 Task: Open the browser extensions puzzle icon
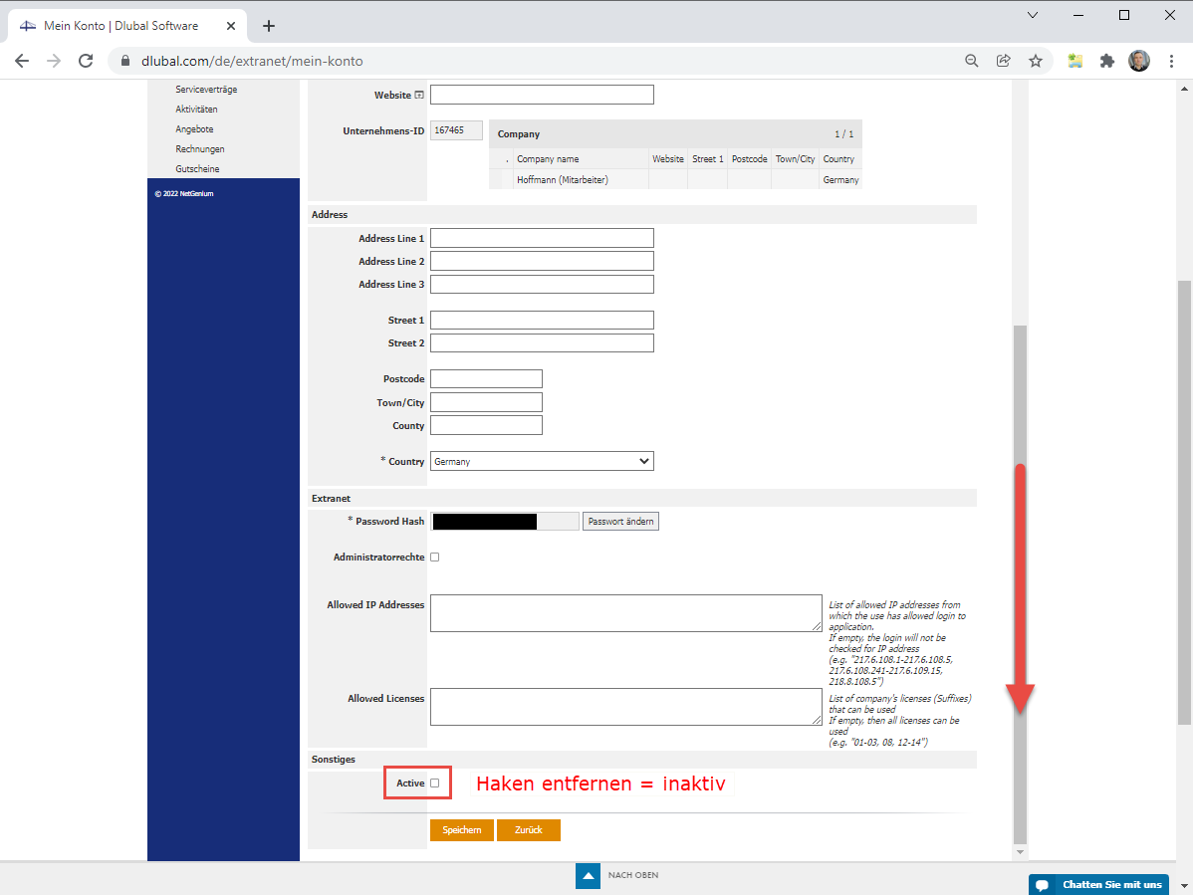(x=1107, y=60)
